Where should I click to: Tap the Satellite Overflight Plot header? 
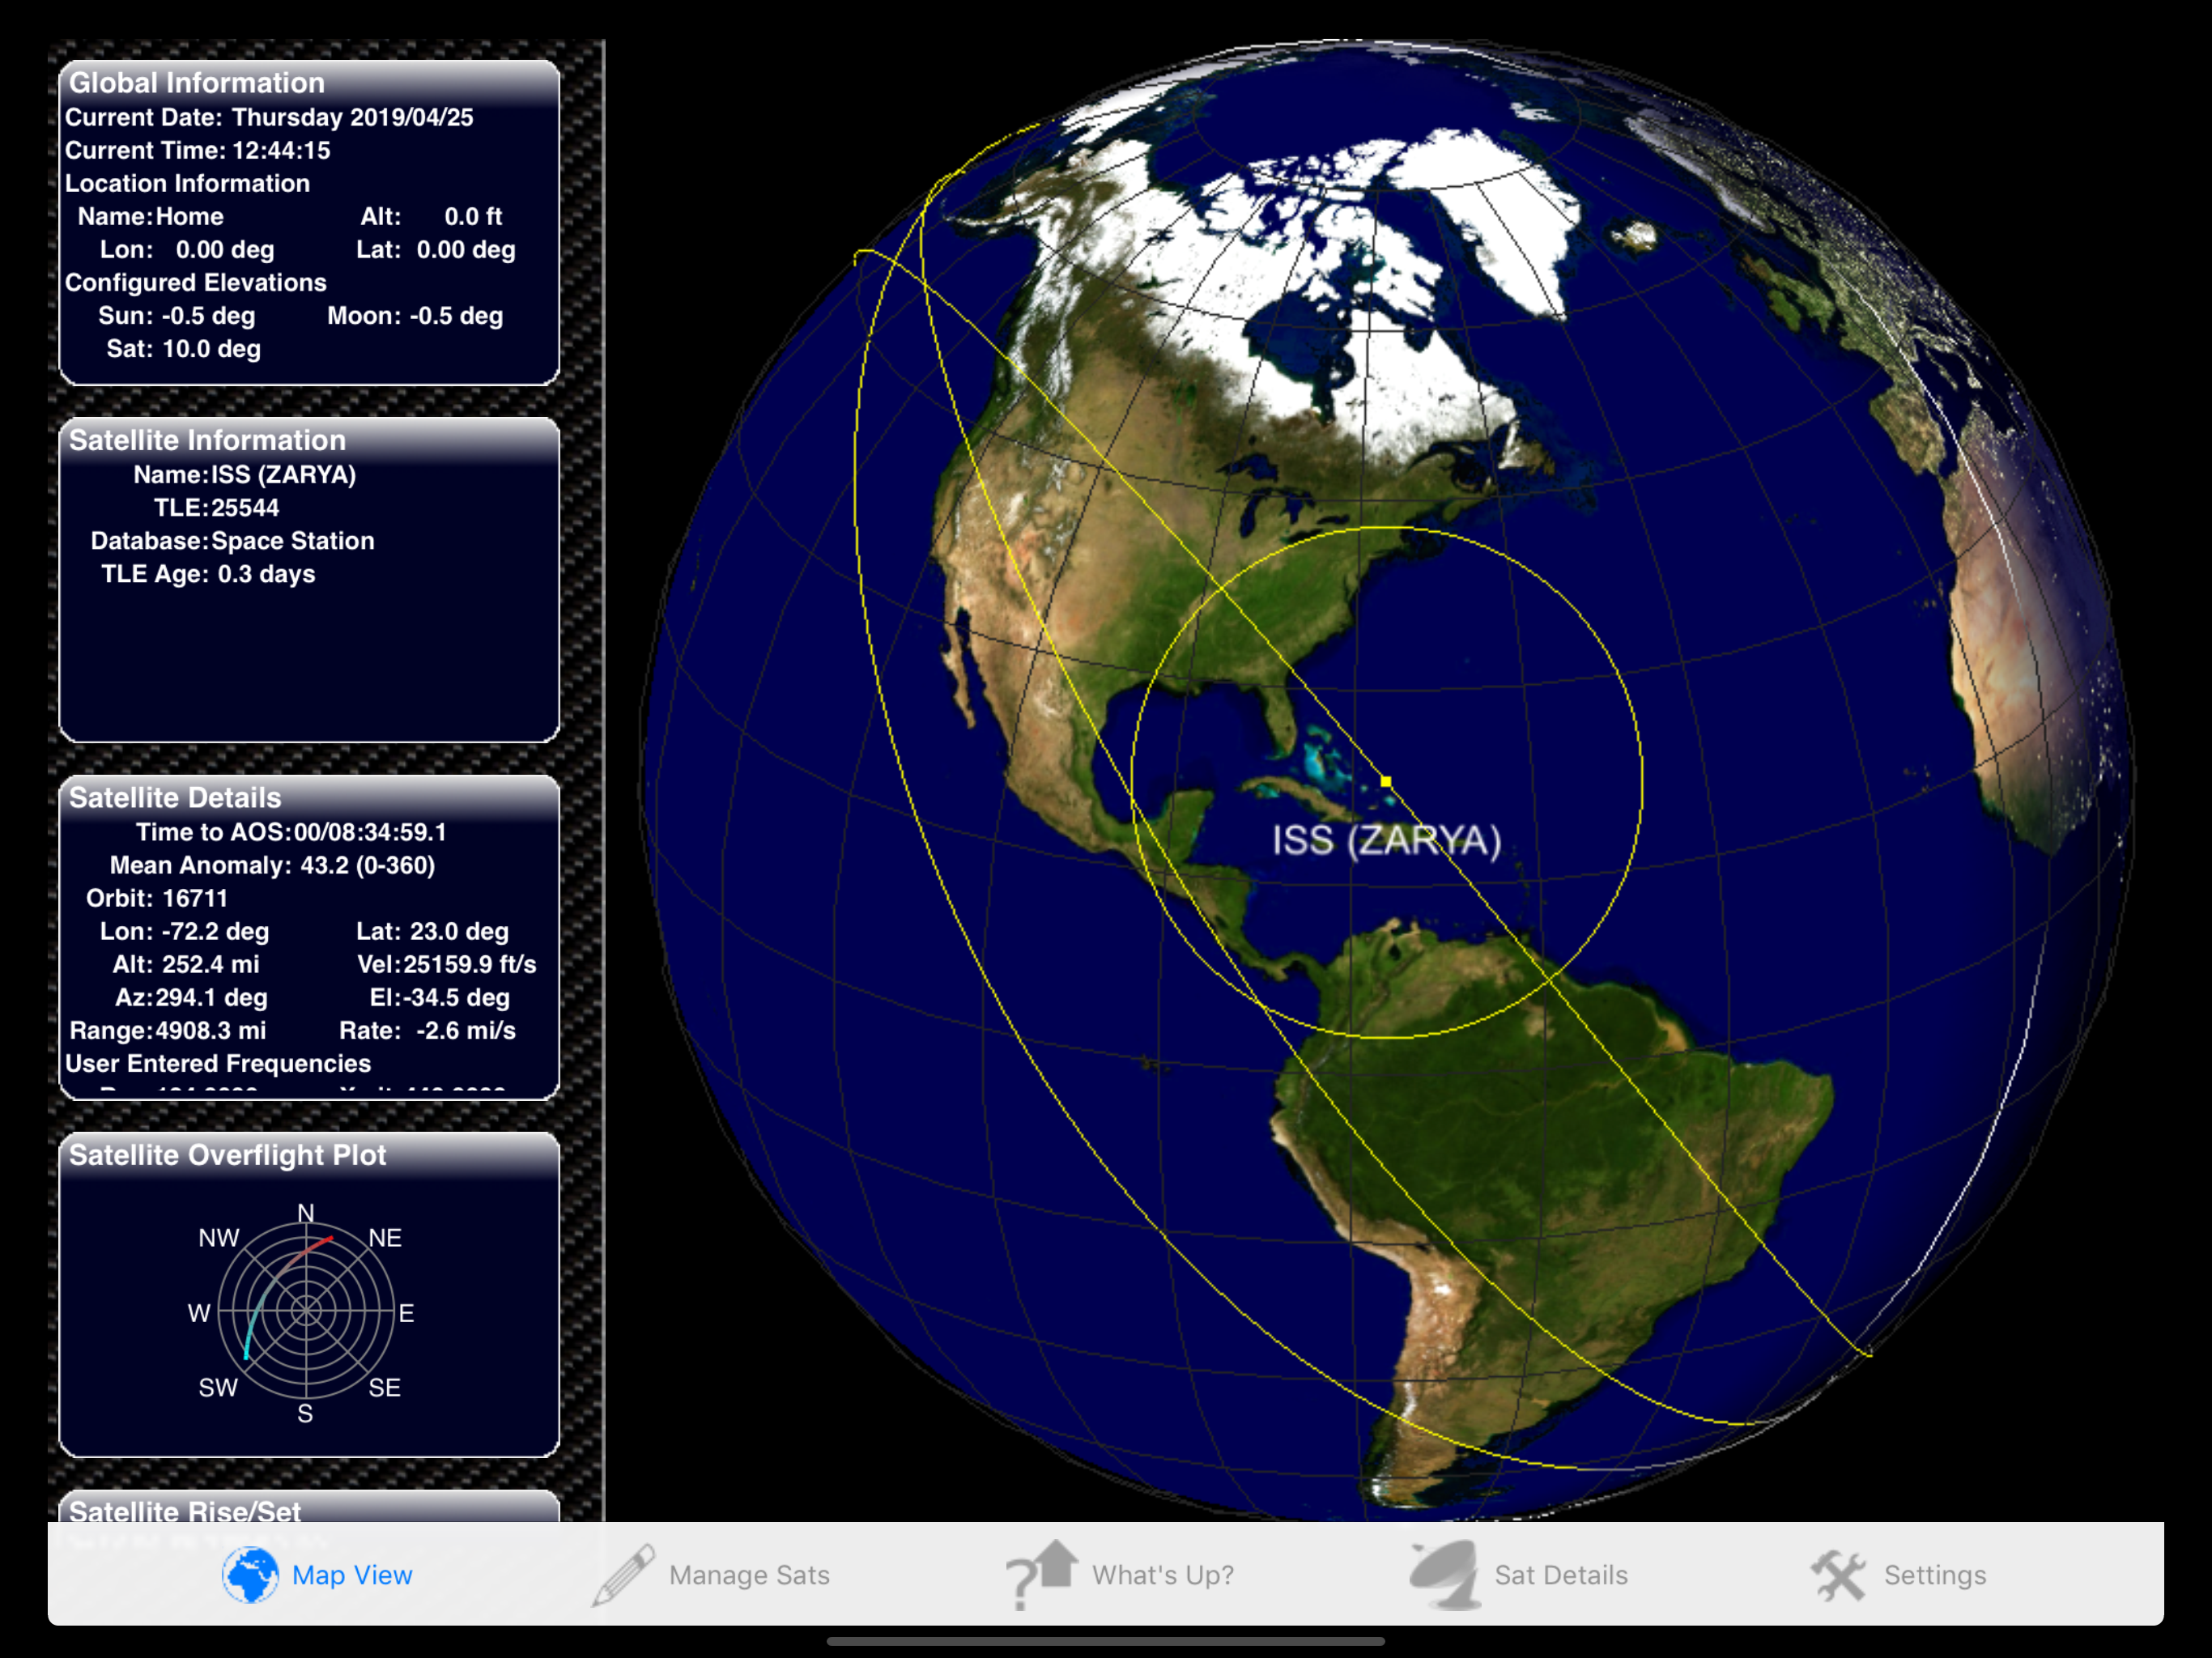(309, 1155)
